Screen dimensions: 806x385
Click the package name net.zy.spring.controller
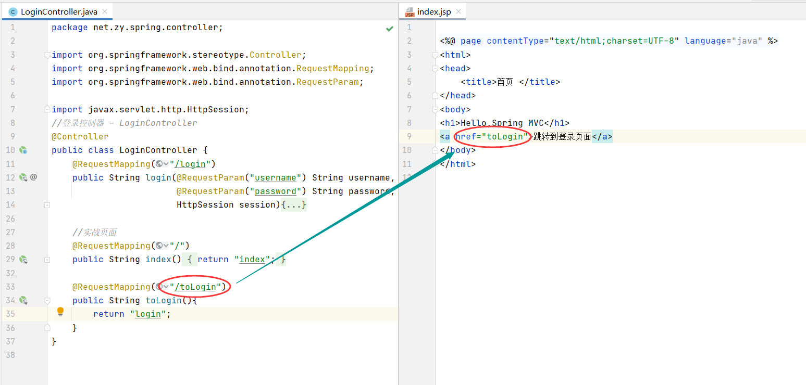(156, 28)
